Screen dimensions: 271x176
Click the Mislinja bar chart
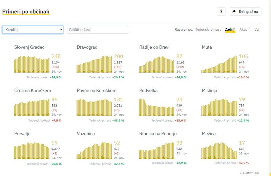pos(219,108)
